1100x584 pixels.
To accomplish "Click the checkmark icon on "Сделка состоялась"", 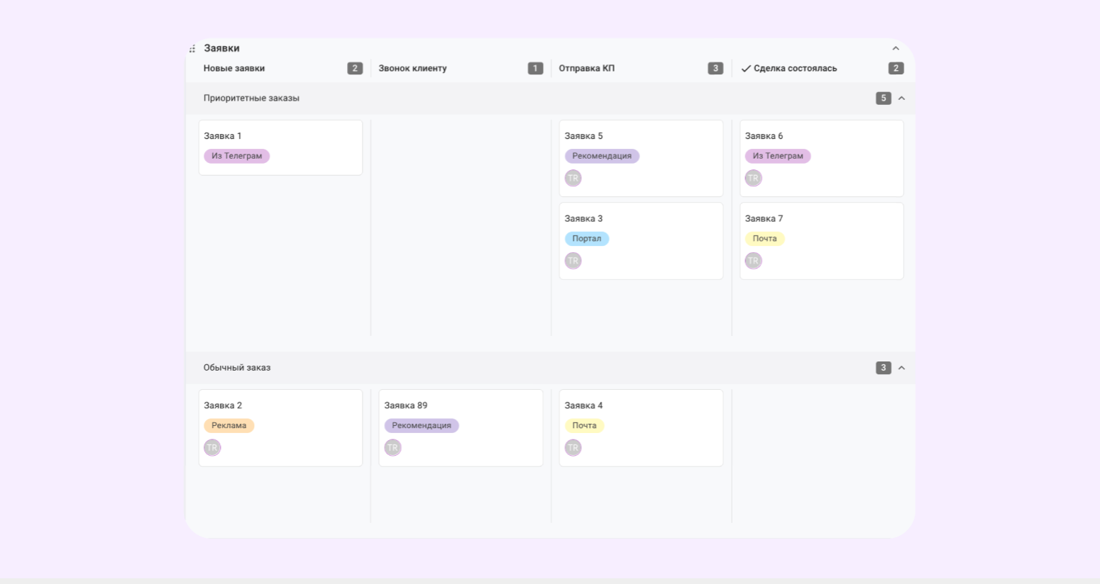I will click(x=745, y=68).
